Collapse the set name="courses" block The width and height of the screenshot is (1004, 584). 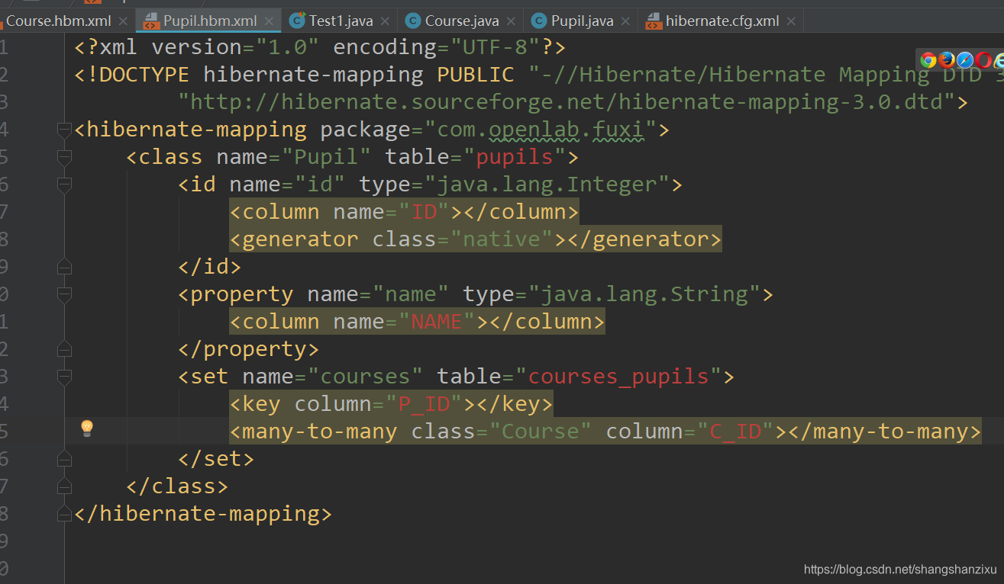(64, 377)
